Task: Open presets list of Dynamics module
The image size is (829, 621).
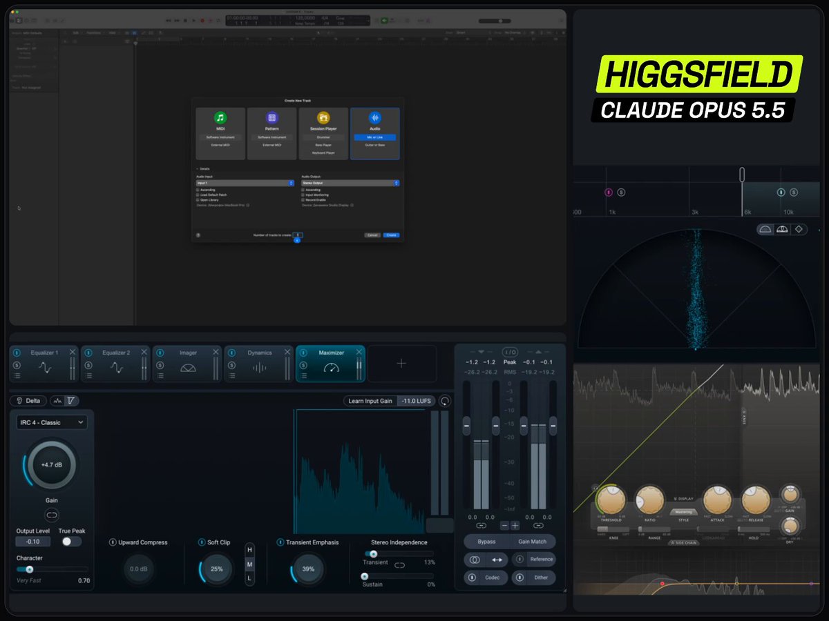Action: [x=232, y=376]
